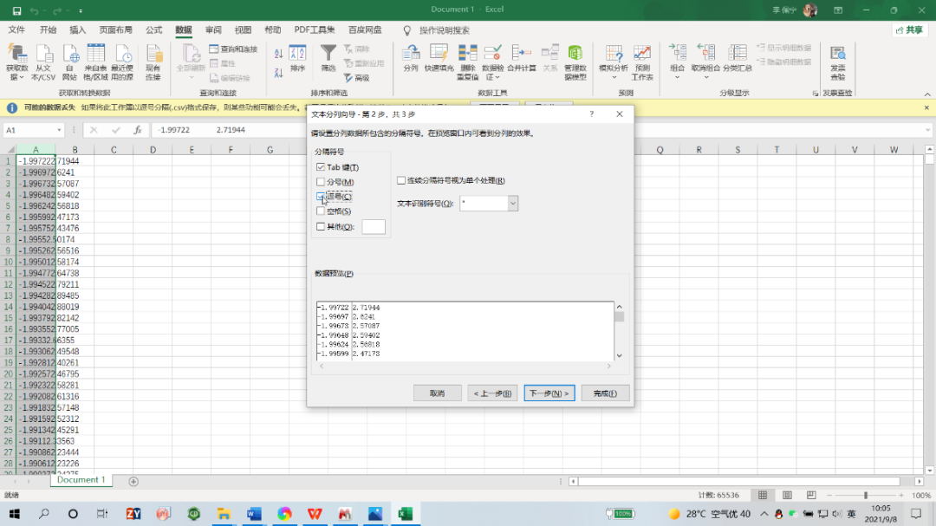Expand the Name Box dropdown arrow
Viewport: 936px width, 526px height.
(x=59, y=130)
